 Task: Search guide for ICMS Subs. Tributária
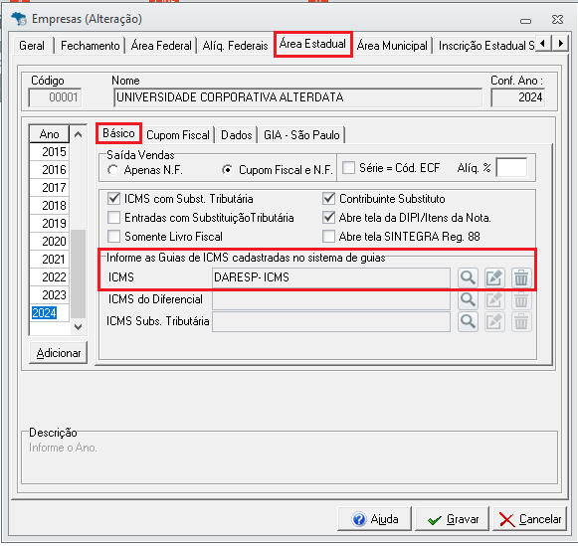[x=468, y=321]
